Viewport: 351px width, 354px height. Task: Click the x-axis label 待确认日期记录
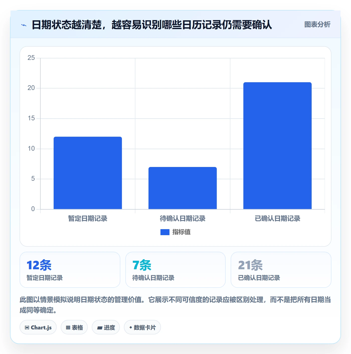[x=183, y=219]
